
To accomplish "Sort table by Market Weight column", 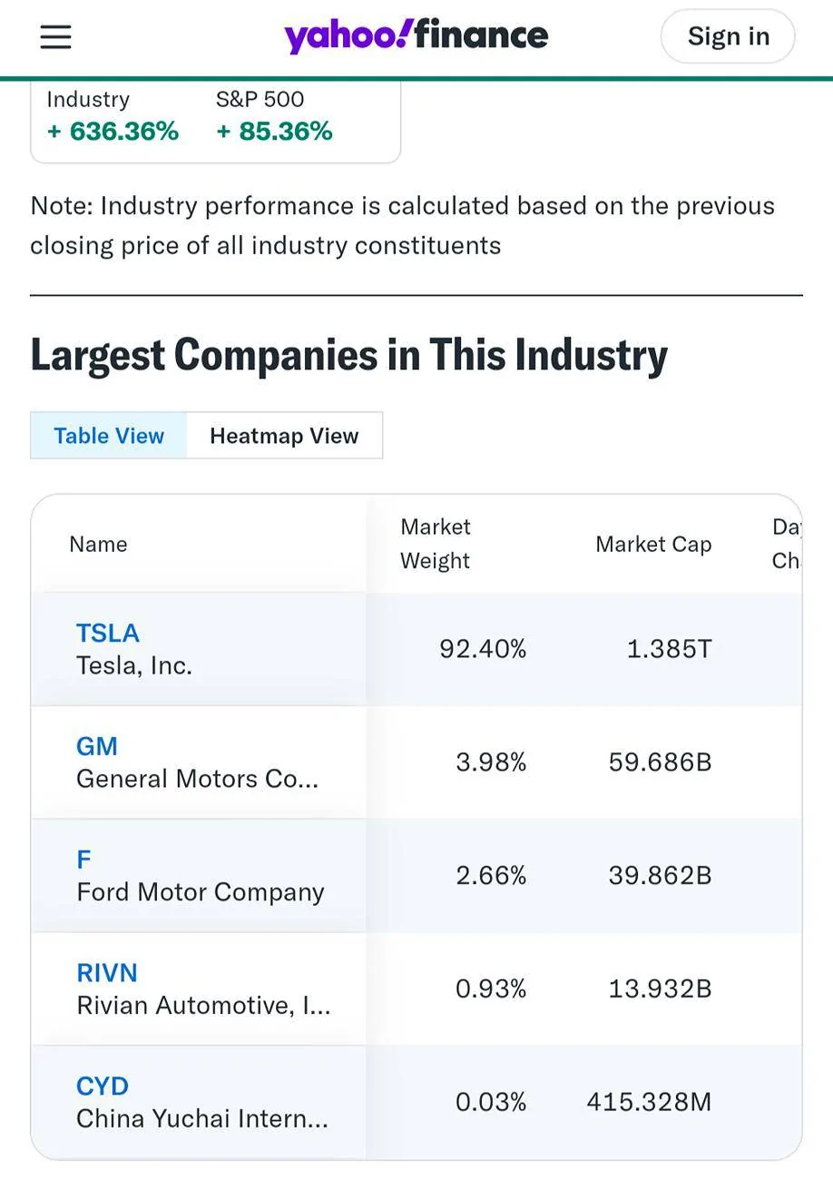I will [435, 544].
